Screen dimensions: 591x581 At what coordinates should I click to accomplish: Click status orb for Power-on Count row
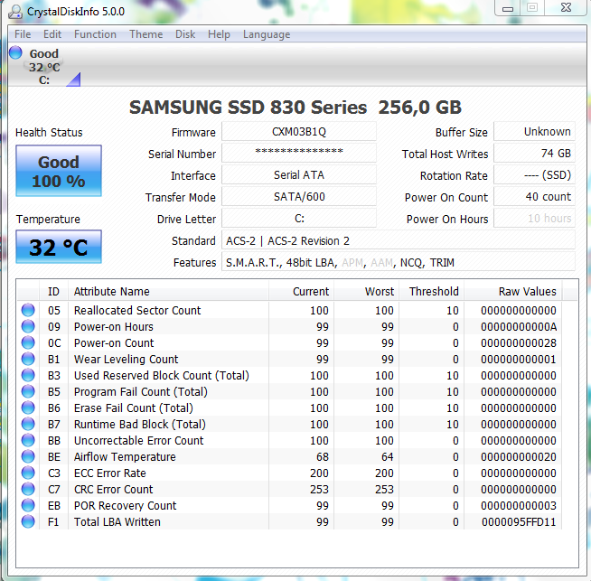(28, 342)
